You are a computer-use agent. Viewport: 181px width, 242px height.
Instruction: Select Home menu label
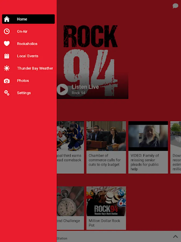pos(22,19)
